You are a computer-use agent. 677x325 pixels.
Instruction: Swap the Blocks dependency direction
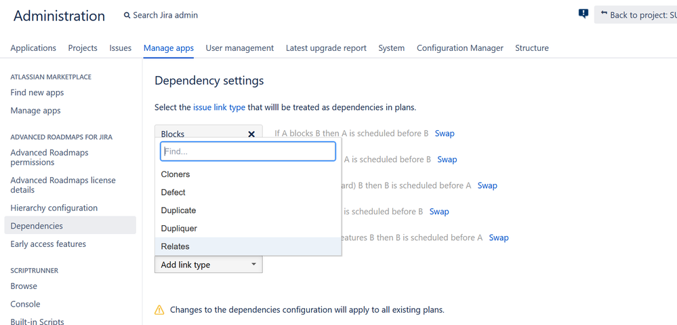445,134
